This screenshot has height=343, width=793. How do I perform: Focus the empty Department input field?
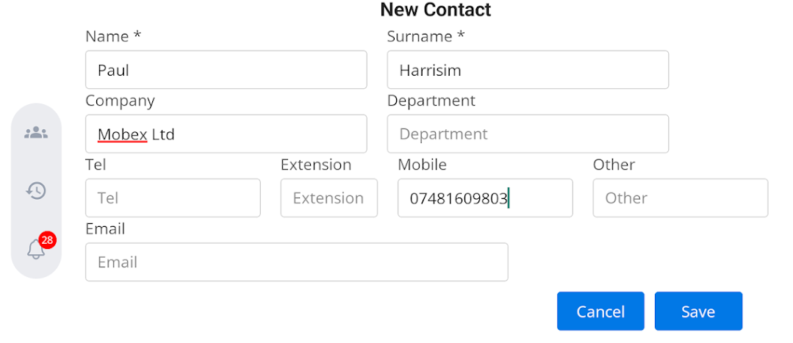528,134
